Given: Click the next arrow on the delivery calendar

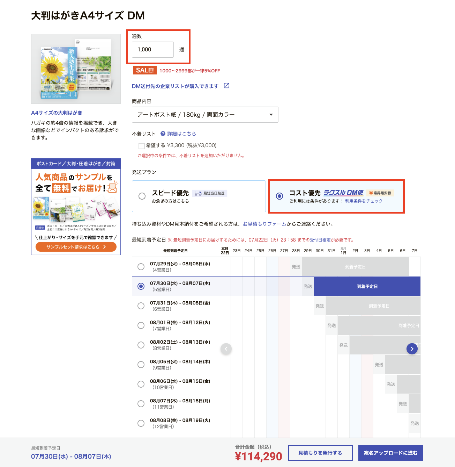Looking at the screenshot, I should click(x=412, y=349).
